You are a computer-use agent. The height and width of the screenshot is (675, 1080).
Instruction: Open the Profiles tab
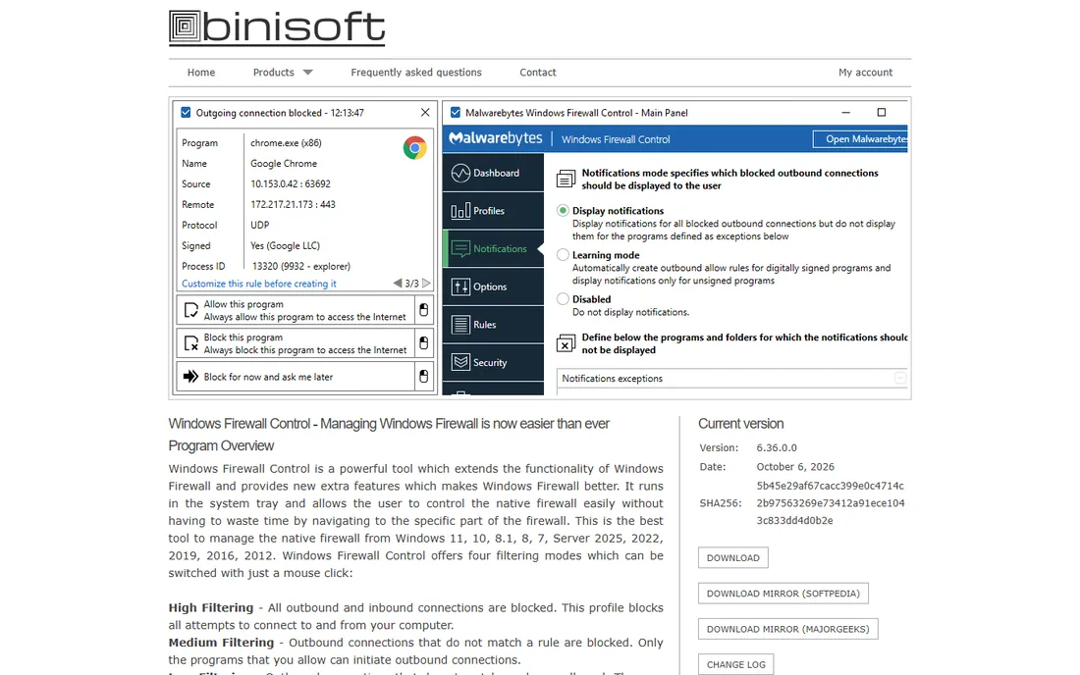click(493, 211)
